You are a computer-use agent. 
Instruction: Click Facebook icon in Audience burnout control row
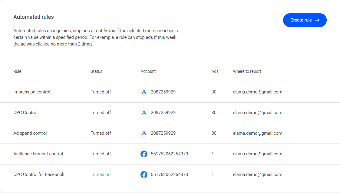pos(144,154)
